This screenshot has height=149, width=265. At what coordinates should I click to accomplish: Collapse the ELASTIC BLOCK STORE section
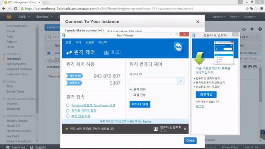[4, 99]
